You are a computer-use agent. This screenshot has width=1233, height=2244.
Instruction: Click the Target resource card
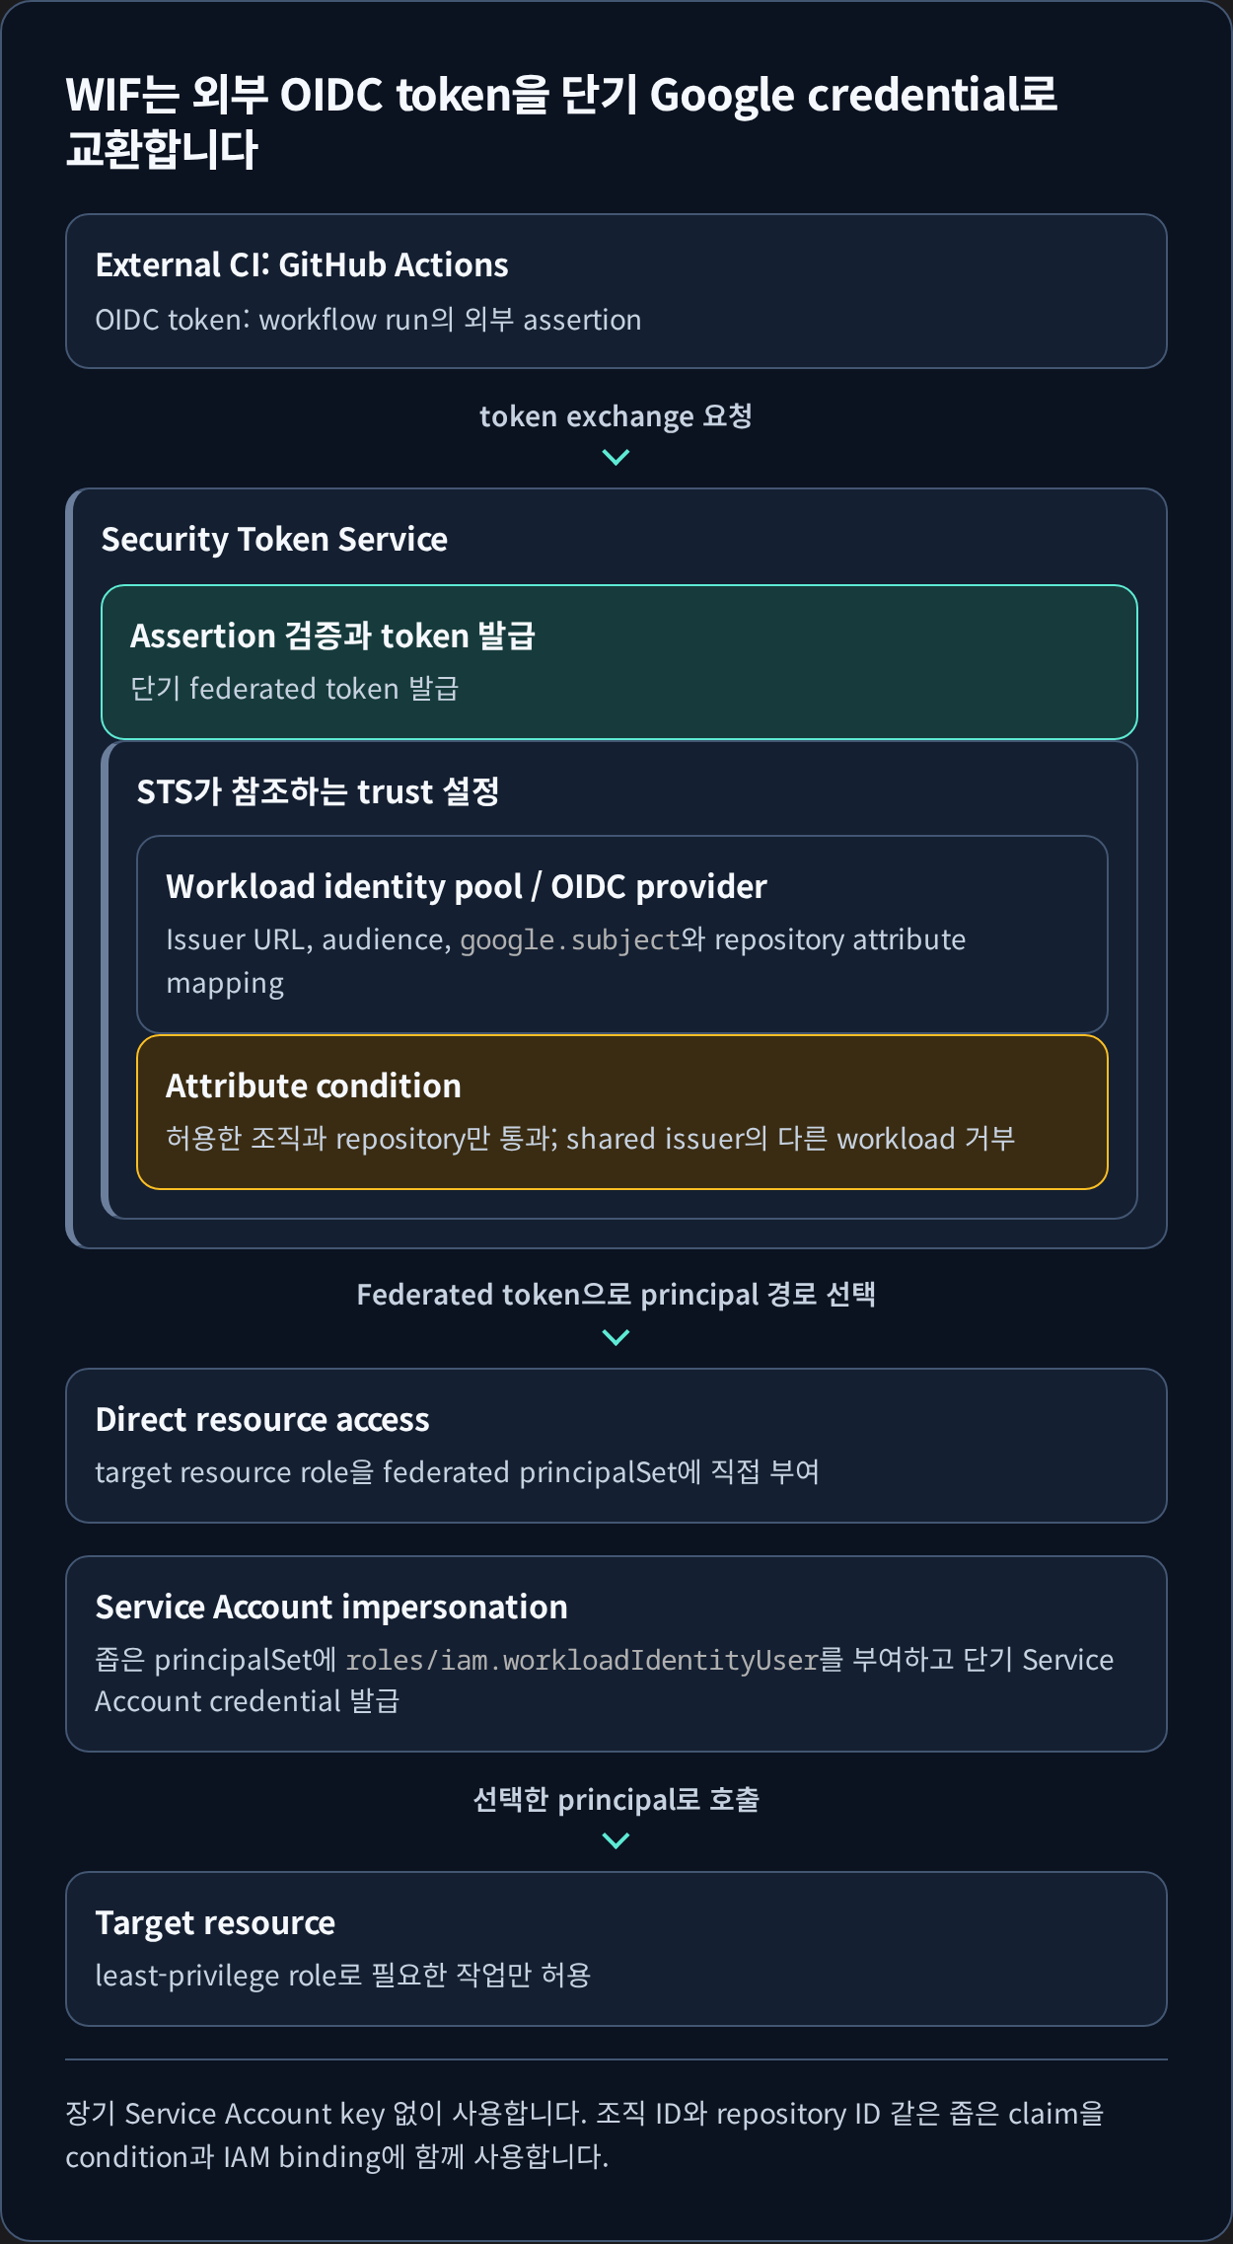616,1949
